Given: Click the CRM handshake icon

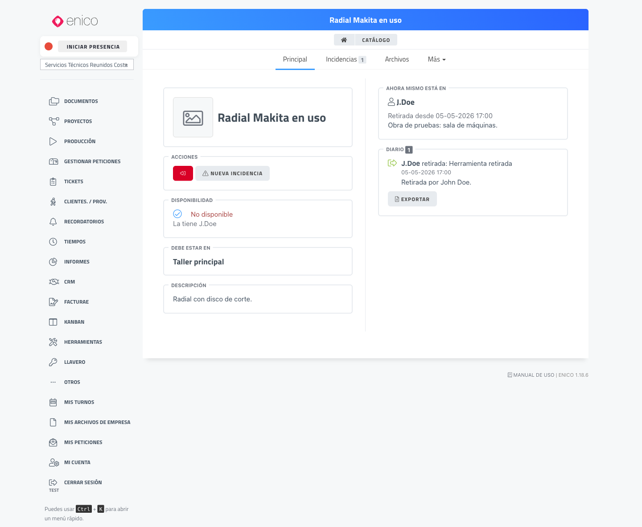Looking at the screenshot, I should click(53, 282).
